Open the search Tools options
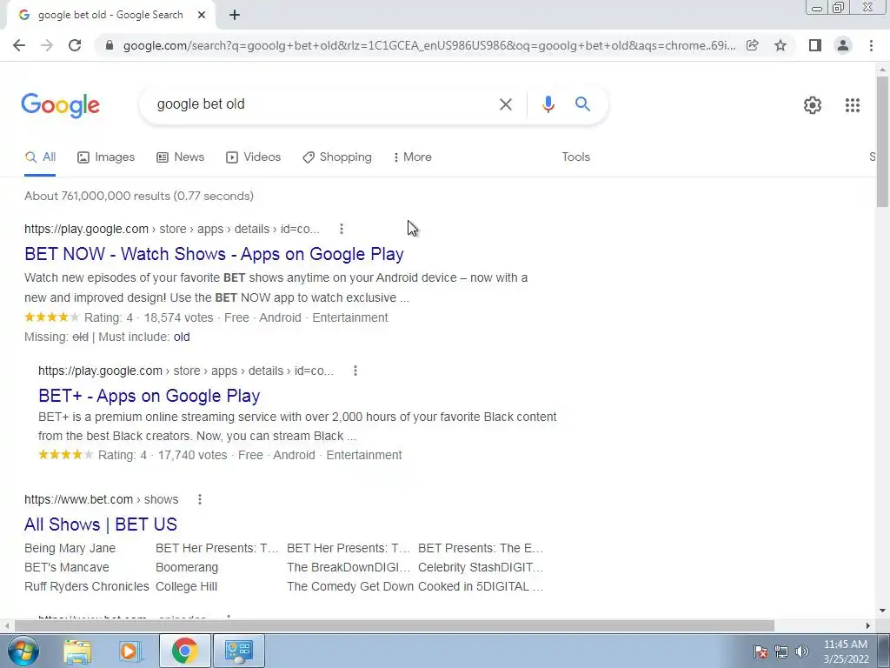Screen dimensions: 890x668 pyautogui.click(x=575, y=157)
